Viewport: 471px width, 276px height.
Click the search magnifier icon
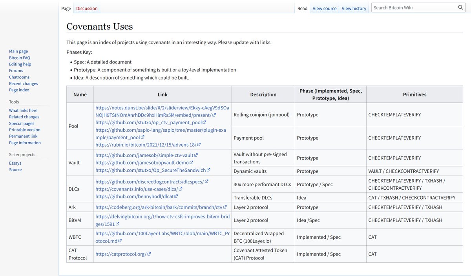click(x=461, y=7)
